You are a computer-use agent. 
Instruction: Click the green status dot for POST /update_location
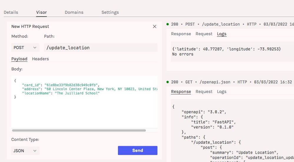(168, 24)
